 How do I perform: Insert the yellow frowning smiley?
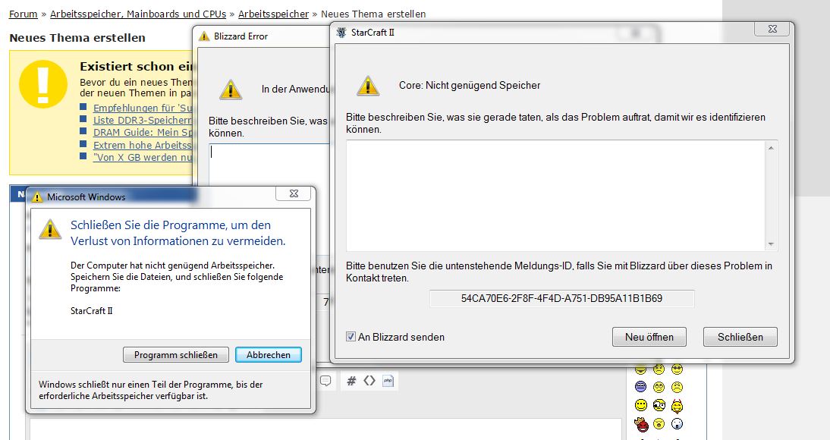tap(677, 387)
